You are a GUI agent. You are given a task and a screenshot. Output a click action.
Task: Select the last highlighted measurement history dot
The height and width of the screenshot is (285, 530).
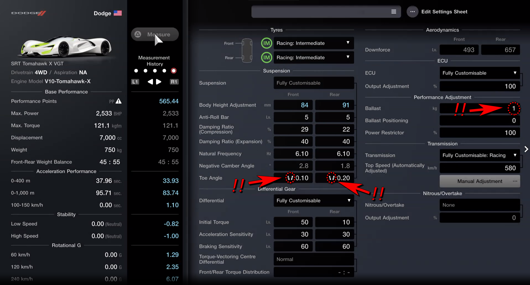pos(174,71)
